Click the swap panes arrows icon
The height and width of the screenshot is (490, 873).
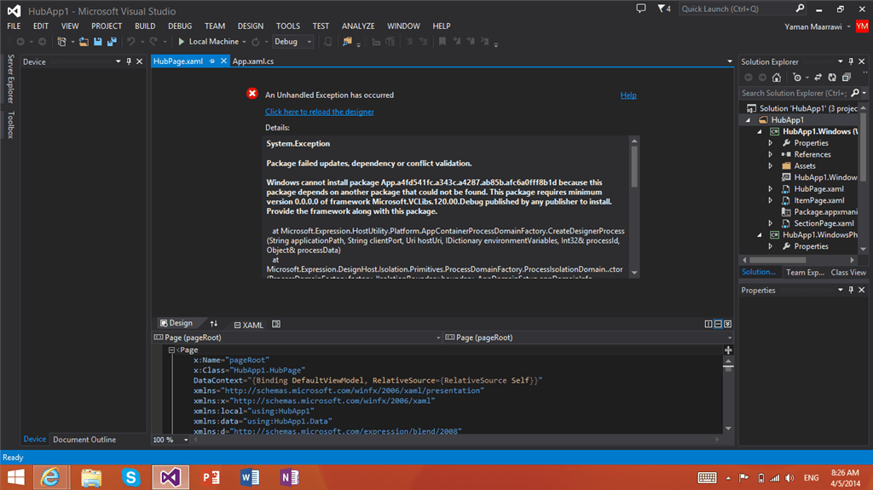214,324
